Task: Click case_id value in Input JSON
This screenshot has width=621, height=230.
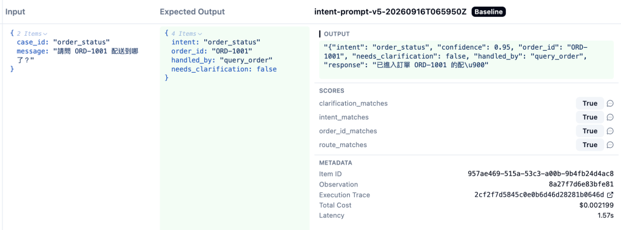Action: [81, 42]
